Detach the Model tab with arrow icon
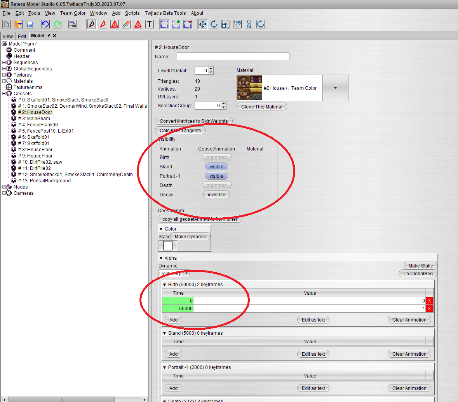This screenshot has width=458, height=402. coord(49,36)
